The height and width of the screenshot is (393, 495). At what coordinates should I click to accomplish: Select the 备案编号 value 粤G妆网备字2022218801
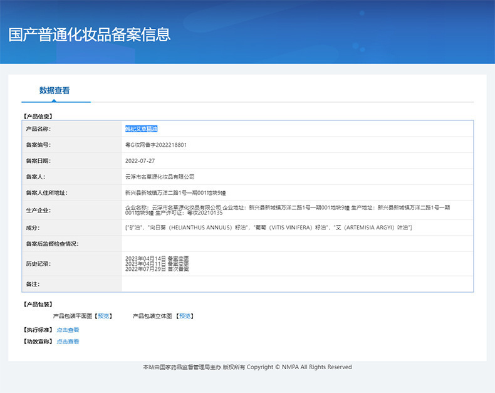click(156, 145)
